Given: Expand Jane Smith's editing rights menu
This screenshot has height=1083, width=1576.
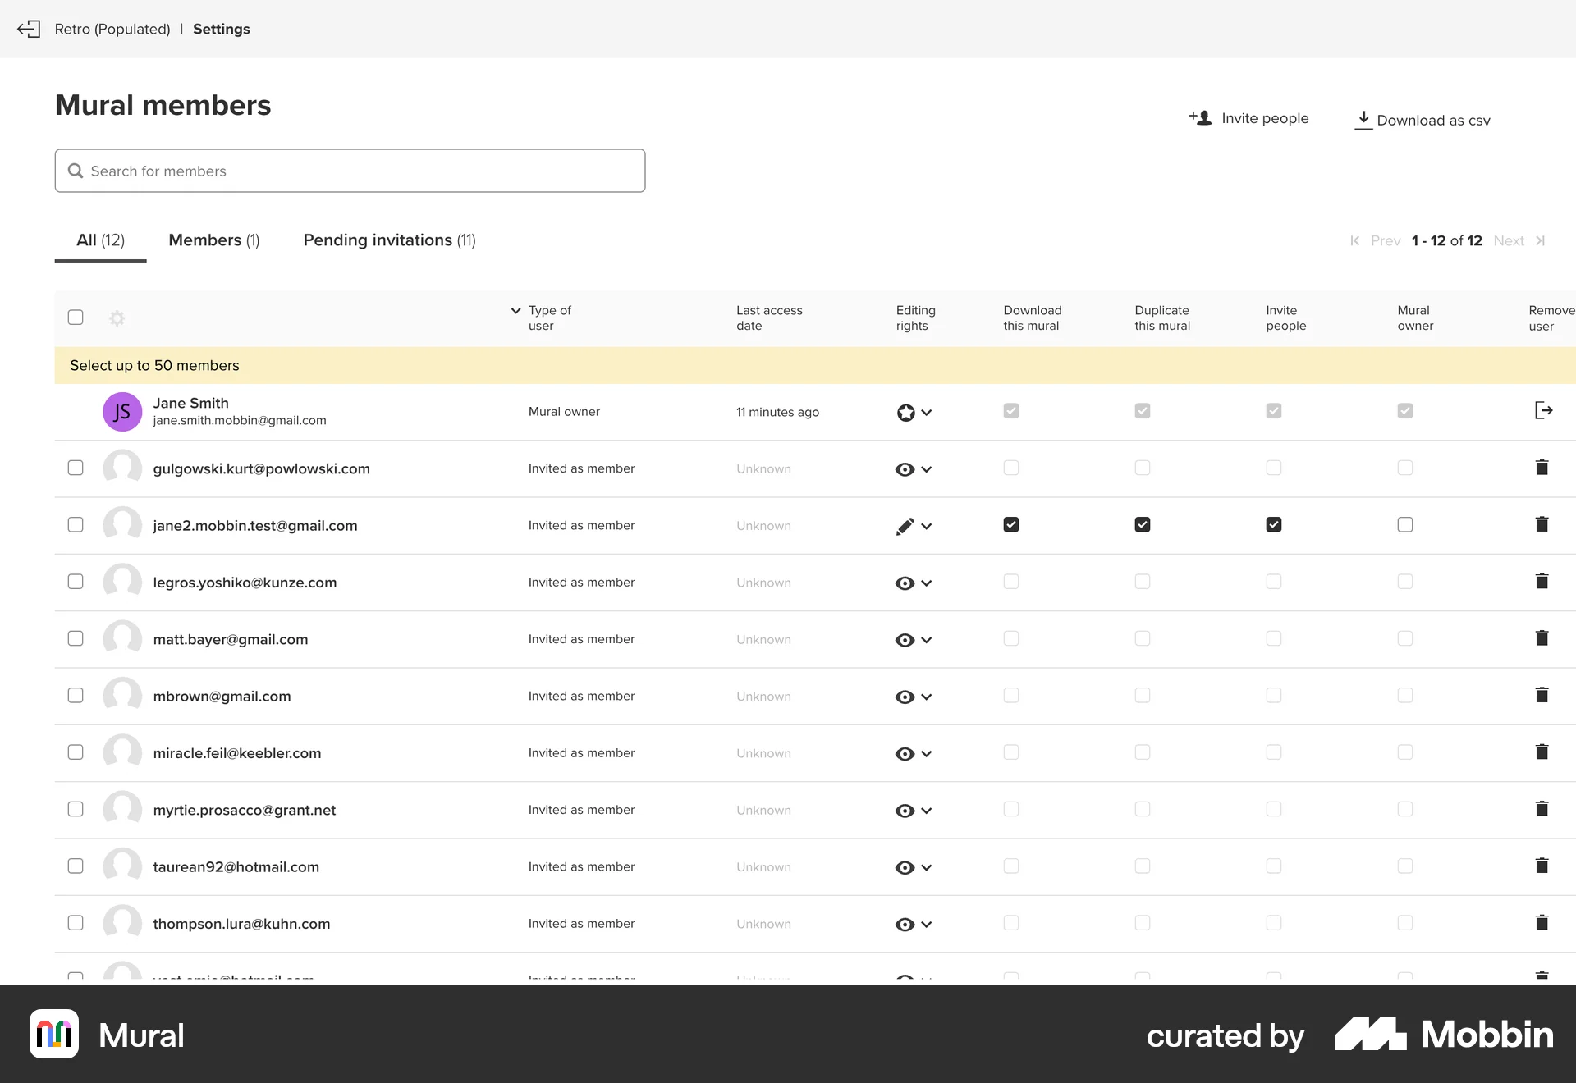Looking at the screenshot, I should (928, 413).
